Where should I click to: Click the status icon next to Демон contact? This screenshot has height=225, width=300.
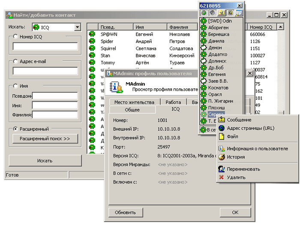pyautogui.click(x=204, y=48)
